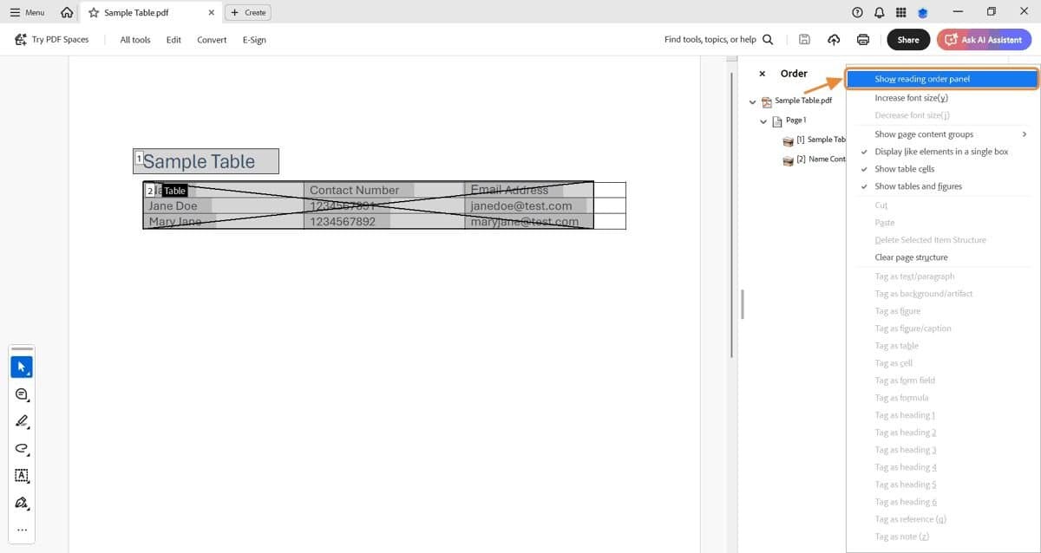This screenshot has width=1041, height=553.
Task: Click inside the Find tools search field
Action: [x=711, y=39]
